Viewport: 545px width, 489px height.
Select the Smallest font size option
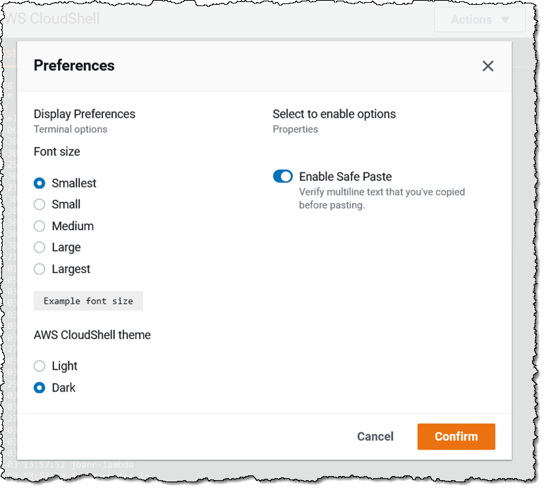[40, 183]
